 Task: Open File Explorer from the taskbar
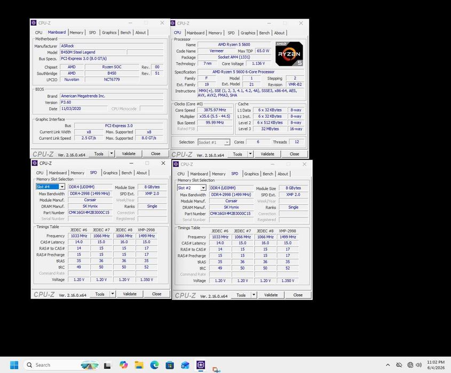pyautogui.click(x=139, y=365)
